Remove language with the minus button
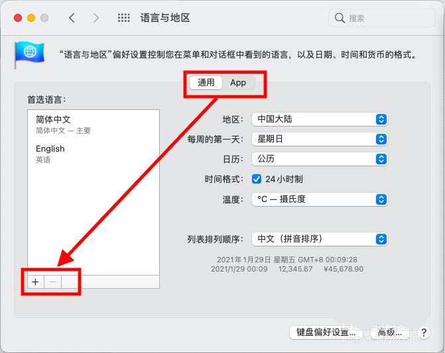The image size is (445, 353). pos(52,282)
